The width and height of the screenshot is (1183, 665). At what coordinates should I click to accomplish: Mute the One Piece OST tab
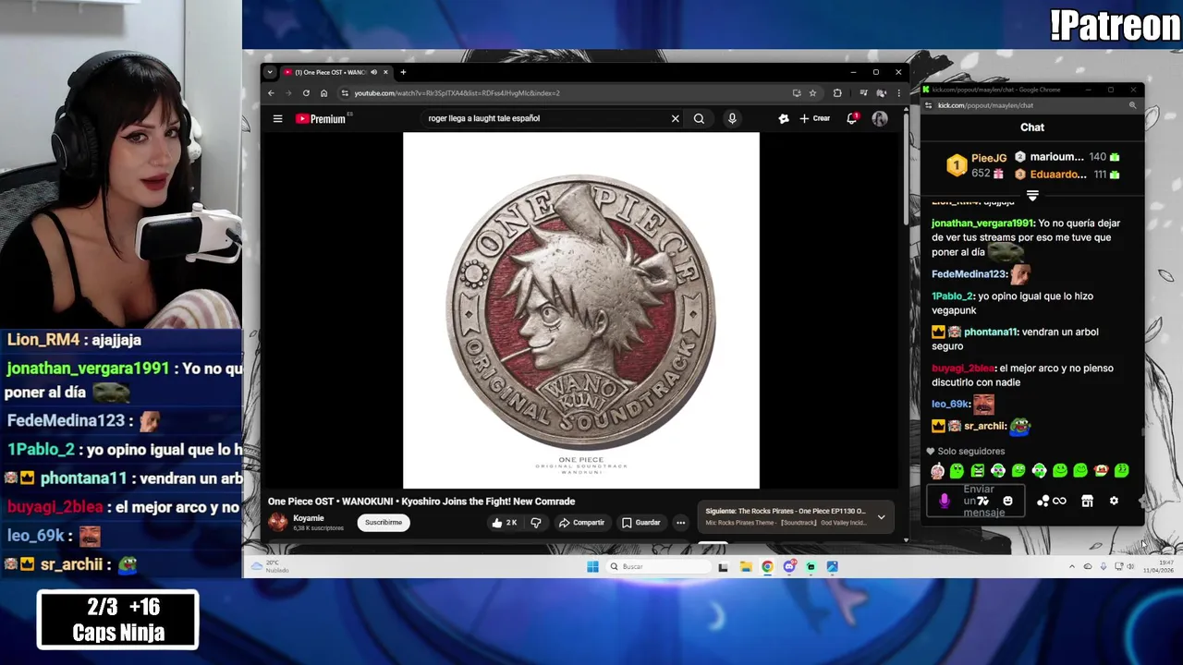pos(373,72)
